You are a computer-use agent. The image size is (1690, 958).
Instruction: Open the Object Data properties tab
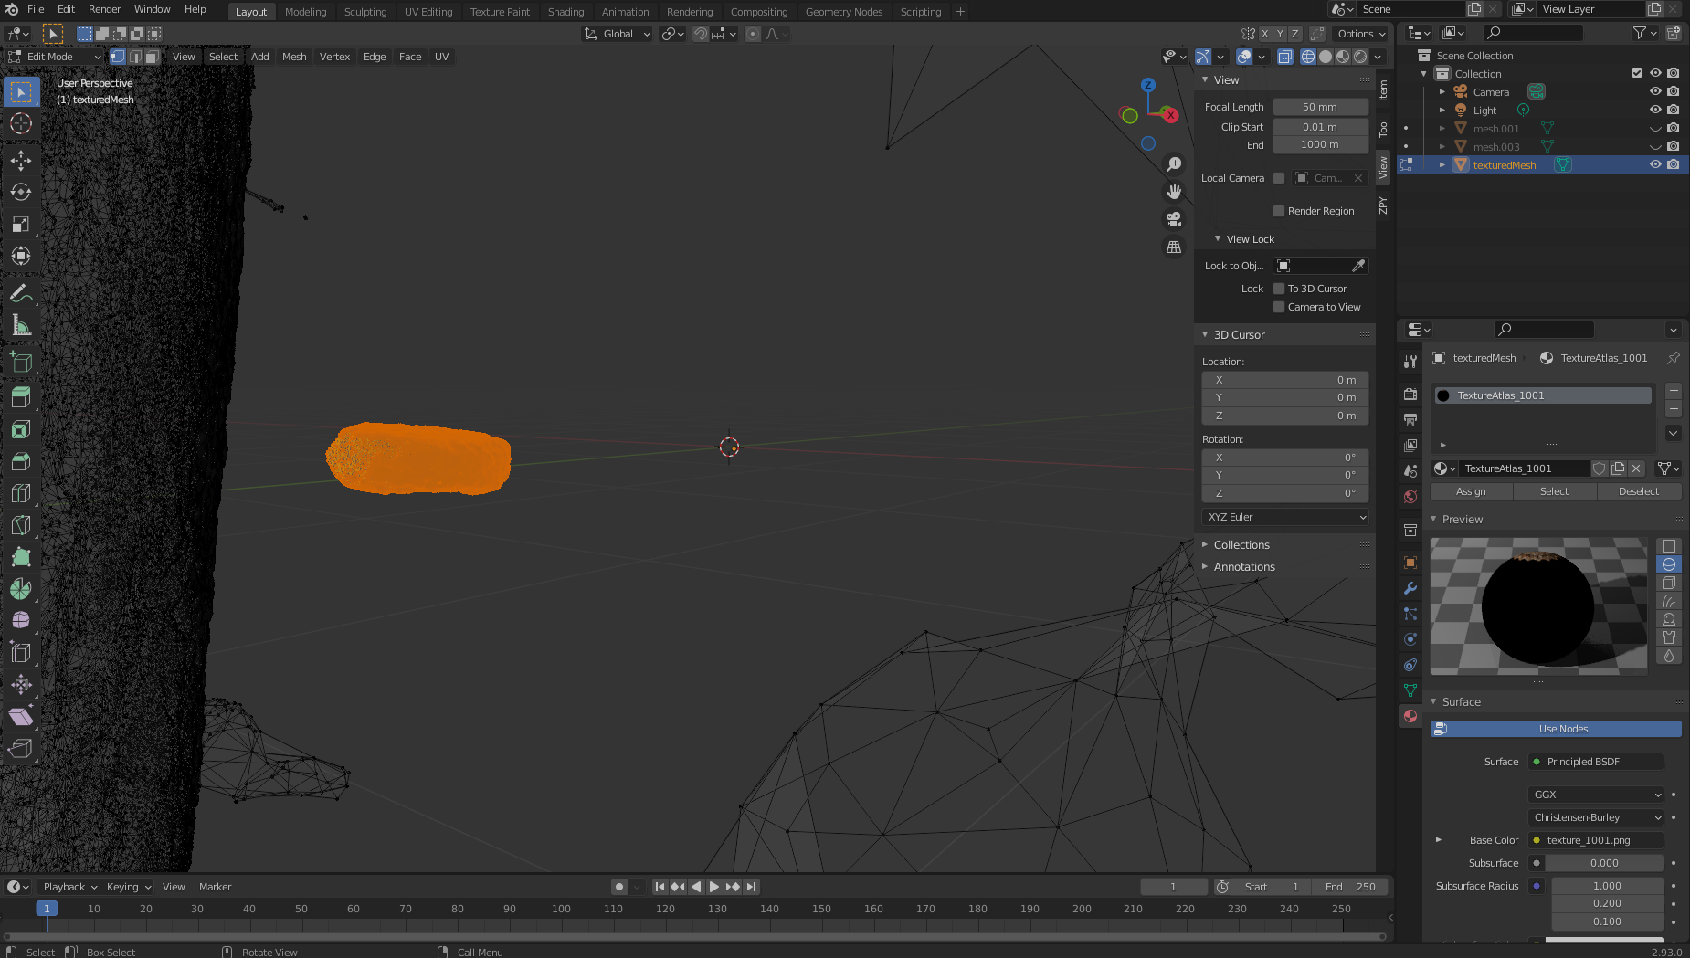1410,690
